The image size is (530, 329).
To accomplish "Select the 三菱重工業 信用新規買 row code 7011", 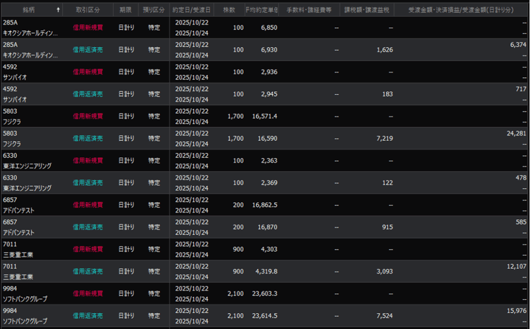I will (x=10, y=244).
